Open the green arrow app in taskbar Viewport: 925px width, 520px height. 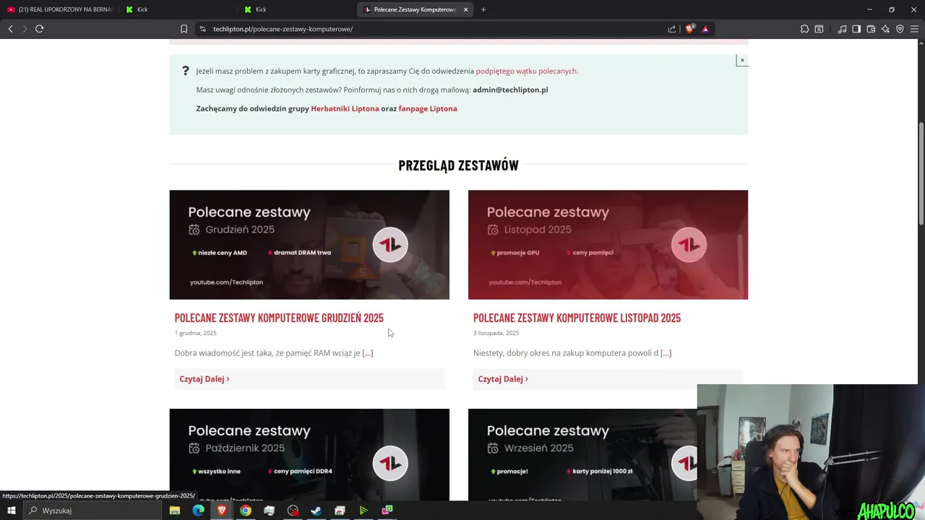(x=363, y=511)
